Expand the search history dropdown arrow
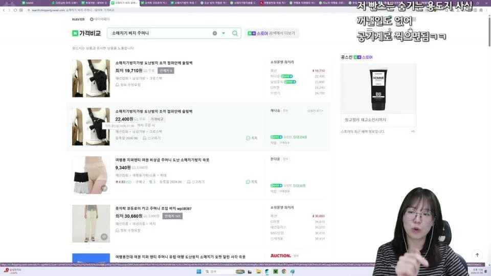491x276 pixels. tap(224, 33)
